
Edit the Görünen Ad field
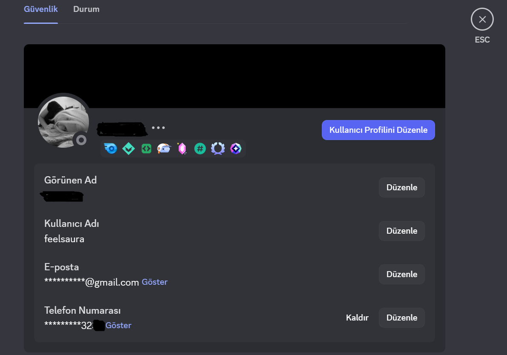point(401,187)
